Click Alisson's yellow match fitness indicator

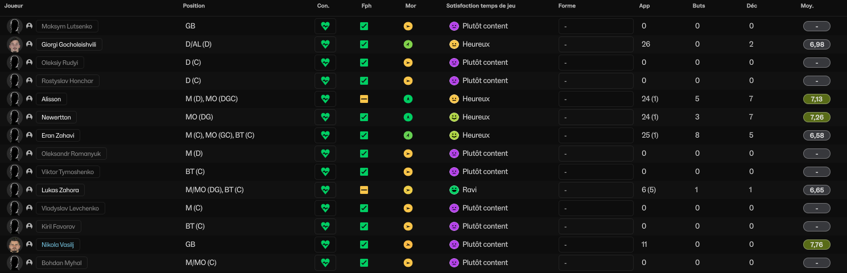click(x=364, y=99)
